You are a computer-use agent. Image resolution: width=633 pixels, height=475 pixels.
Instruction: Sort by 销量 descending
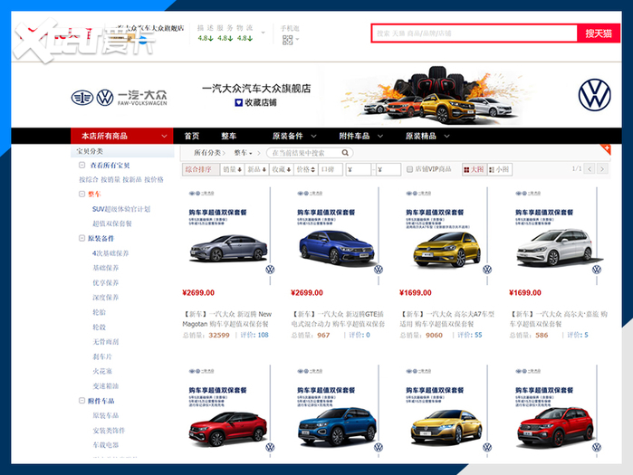(x=232, y=169)
